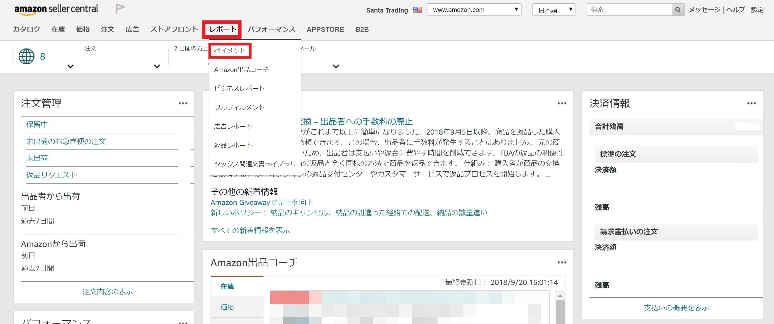Select Amazon出品コーチ in the レポート dropdown
This screenshot has height=324, width=774.
(x=241, y=69)
